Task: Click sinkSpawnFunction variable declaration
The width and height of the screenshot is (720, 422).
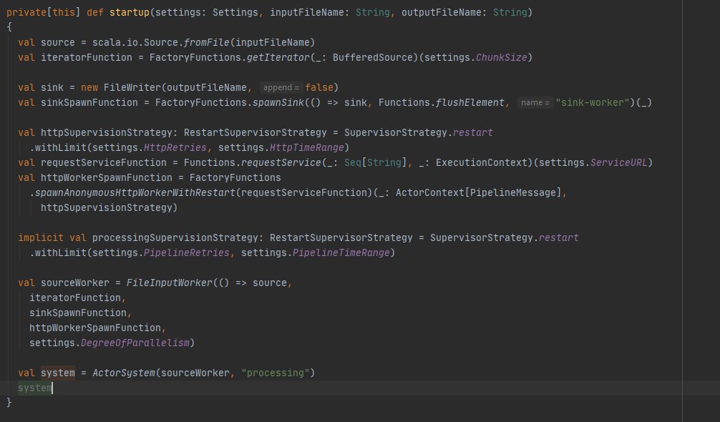Action: tap(89, 102)
